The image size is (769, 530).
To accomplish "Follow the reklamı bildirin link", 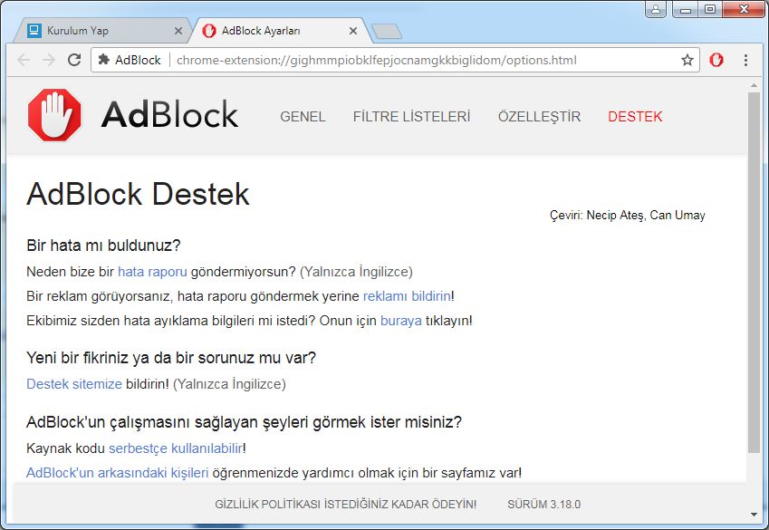I will [x=407, y=296].
